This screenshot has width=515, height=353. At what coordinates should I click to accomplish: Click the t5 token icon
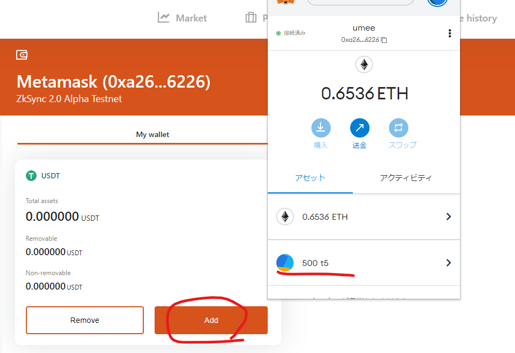[285, 263]
